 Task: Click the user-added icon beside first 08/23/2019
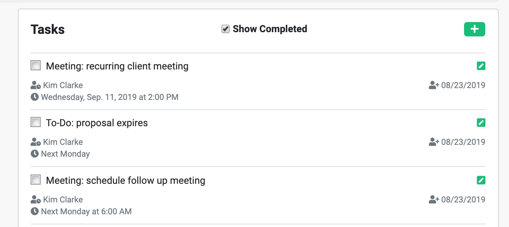point(434,85)
